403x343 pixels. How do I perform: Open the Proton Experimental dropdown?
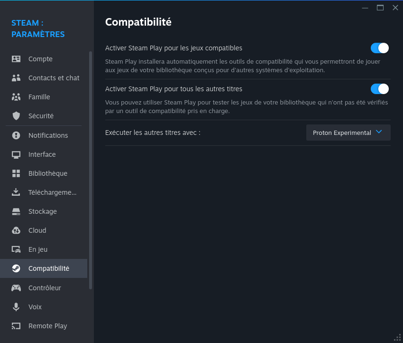click(348, 133)
